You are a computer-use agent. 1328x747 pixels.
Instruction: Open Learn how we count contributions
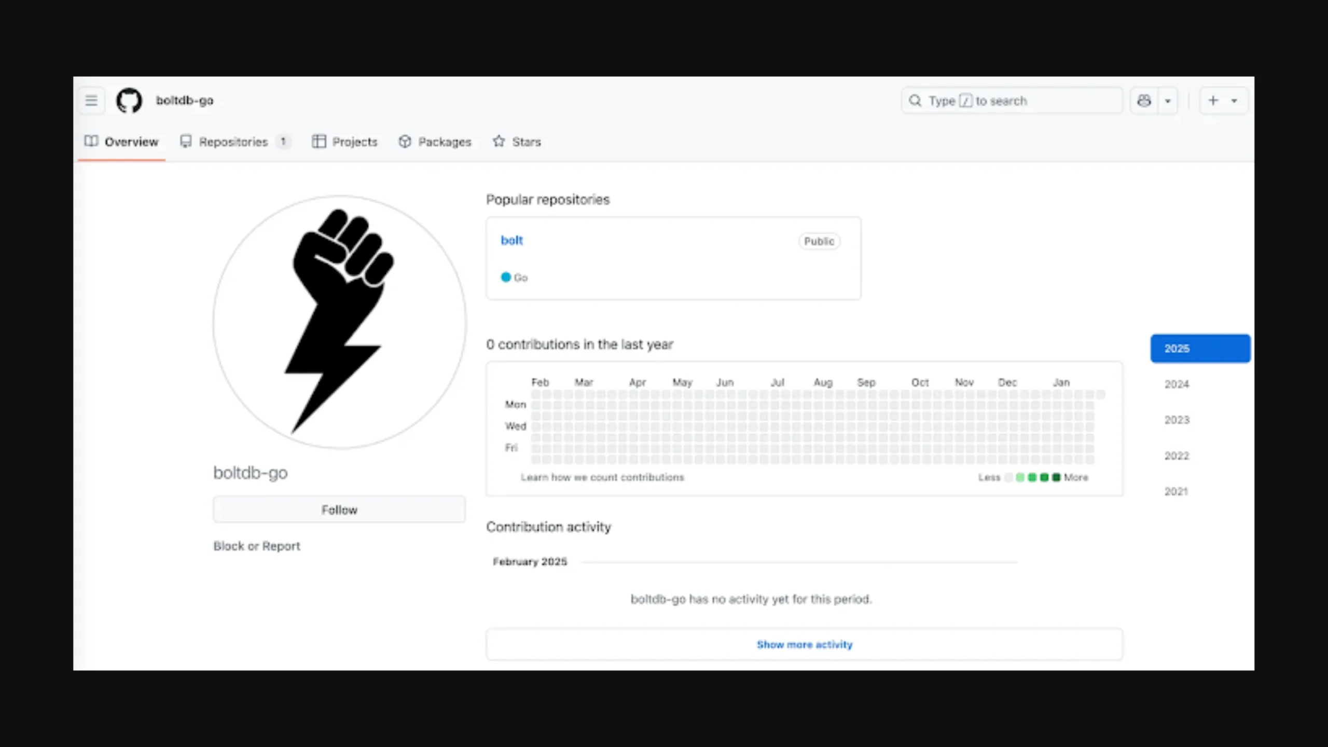coord(602,477)
